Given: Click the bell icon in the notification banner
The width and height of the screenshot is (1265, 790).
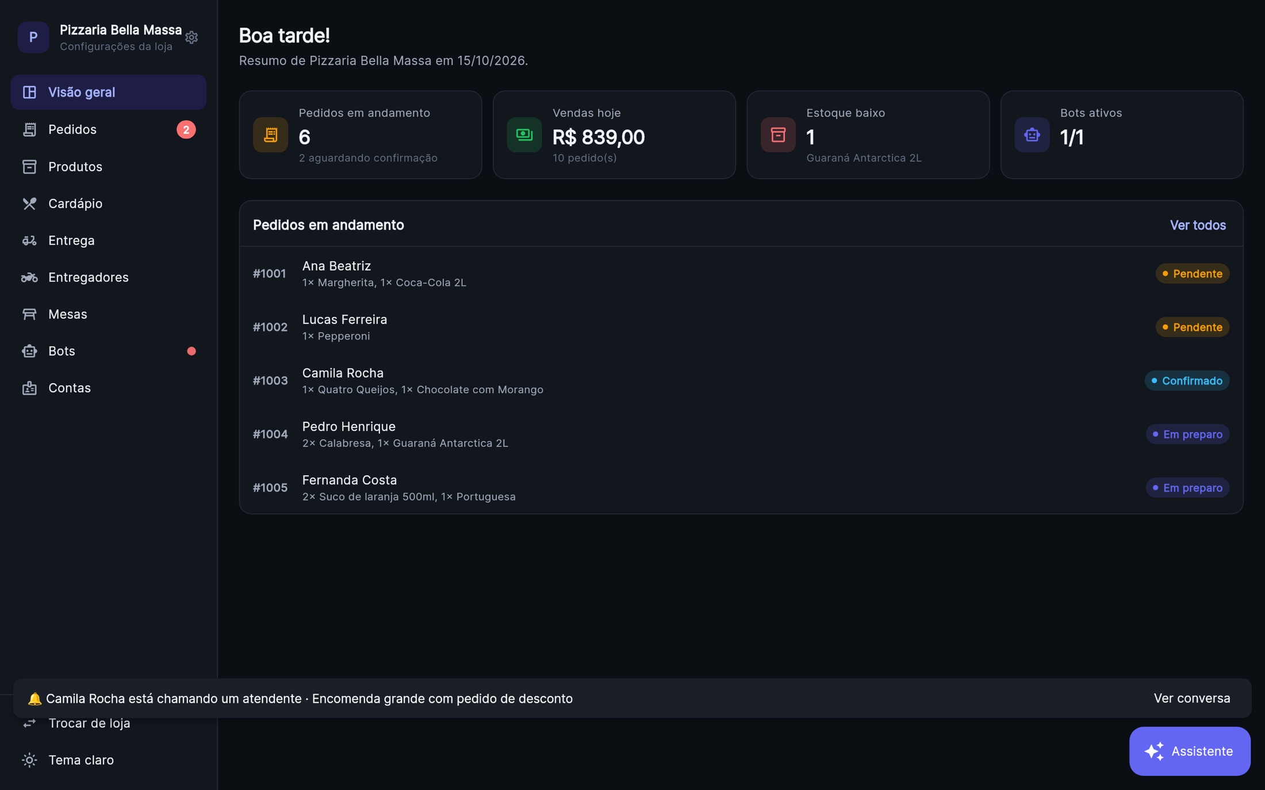Looking at the screenshot, I should click(x=34, y=699).
